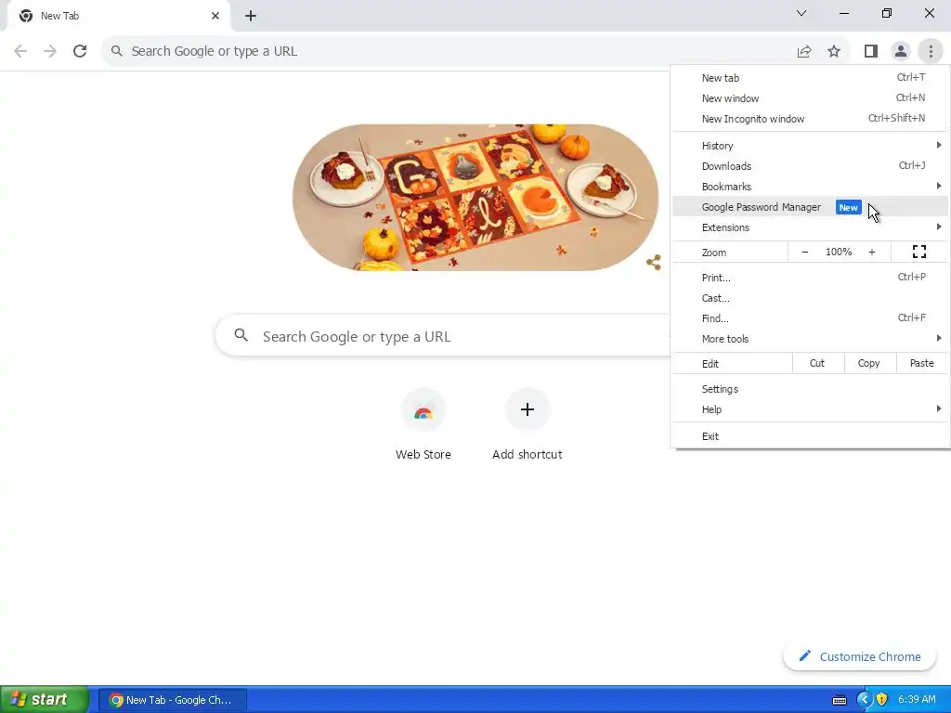951x713 pixels.
Task: Click the Thanksgiving Google doodle
Action: click(475, 198)
